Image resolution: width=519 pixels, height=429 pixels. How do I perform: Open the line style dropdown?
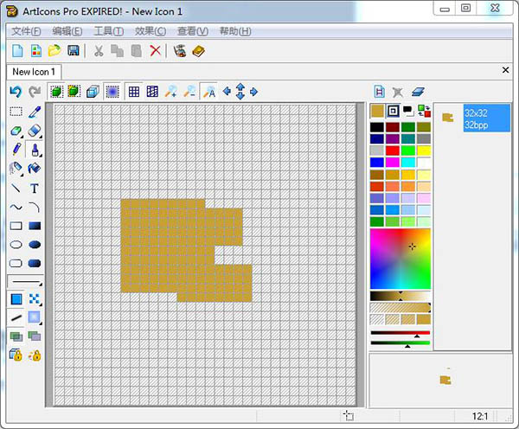(x=25, y=282)
